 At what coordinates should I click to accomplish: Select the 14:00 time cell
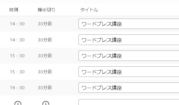coord(17,24)
